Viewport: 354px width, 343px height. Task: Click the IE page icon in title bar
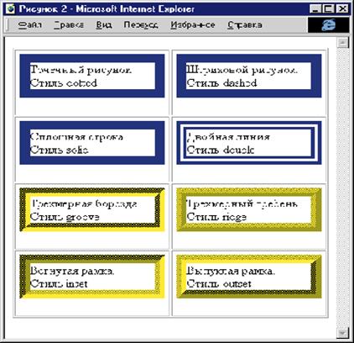point(11,8)
